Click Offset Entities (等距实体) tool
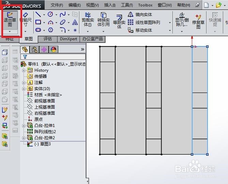228x184 pixels. click(119, 21)
